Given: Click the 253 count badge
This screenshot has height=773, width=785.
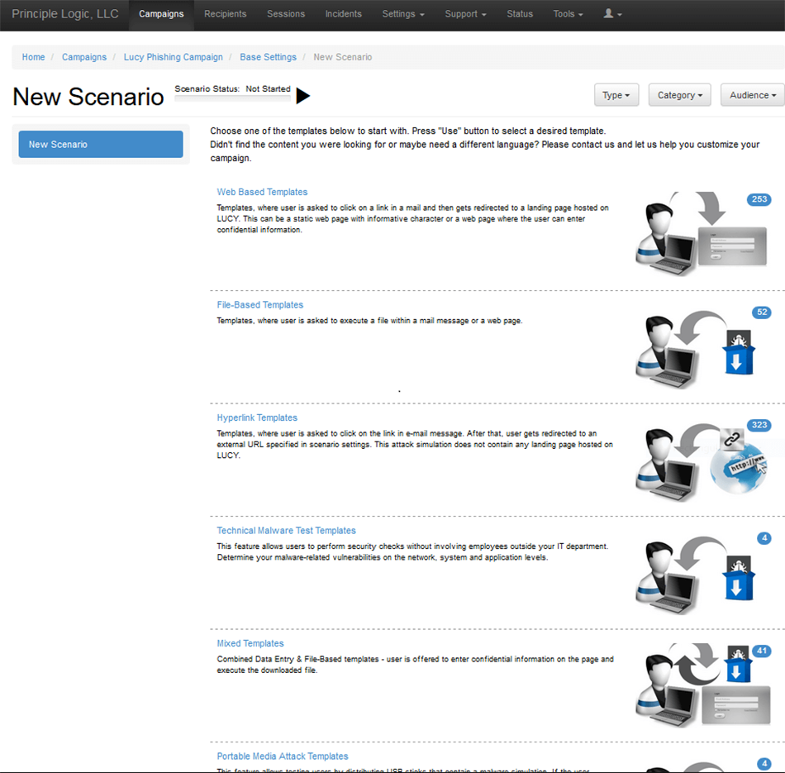Looking at the screenshot, I should 759,199.
